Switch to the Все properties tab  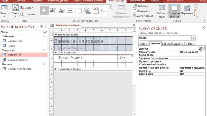click(x=190, y=44)
